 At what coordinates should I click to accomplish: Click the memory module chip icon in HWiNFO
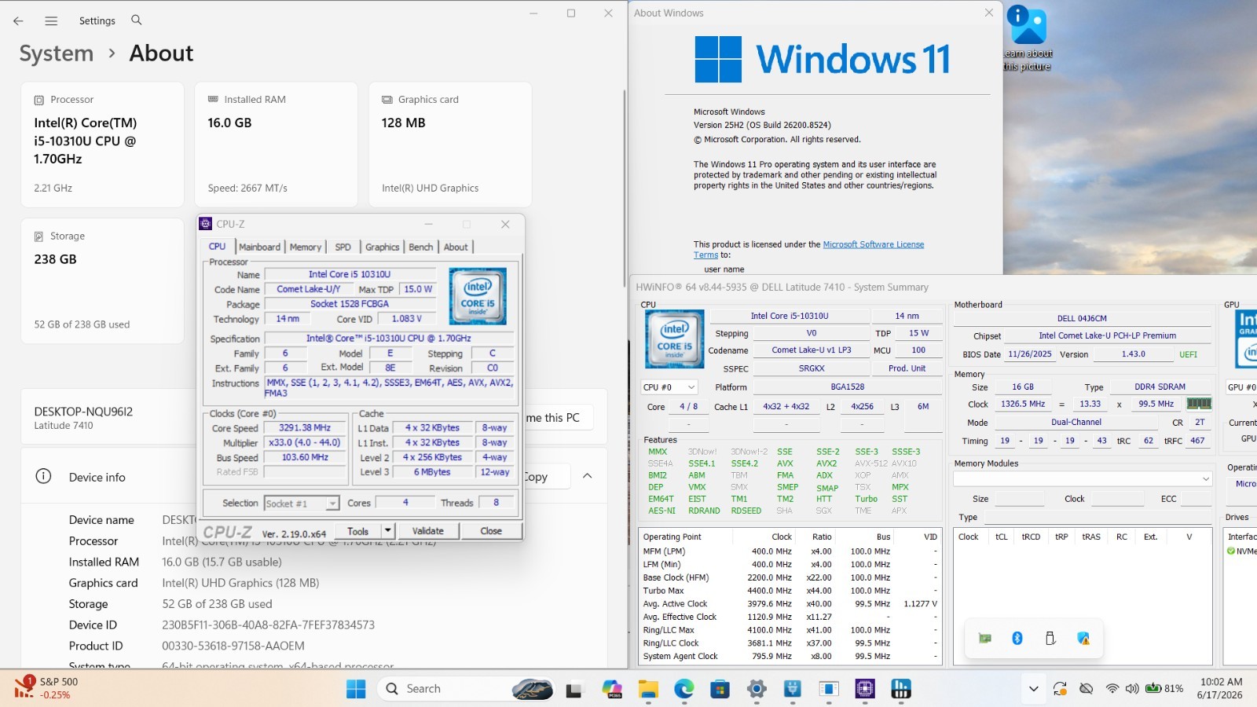1198,404
